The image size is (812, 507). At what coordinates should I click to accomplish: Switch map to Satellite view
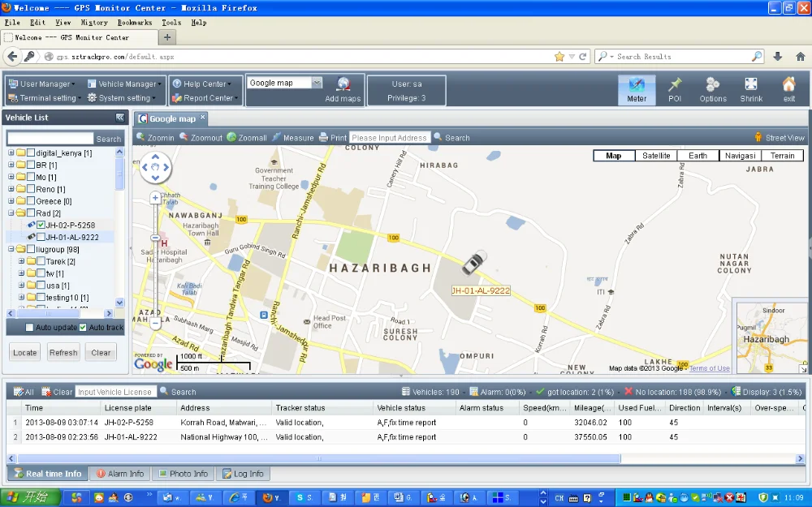click(656, 156)
